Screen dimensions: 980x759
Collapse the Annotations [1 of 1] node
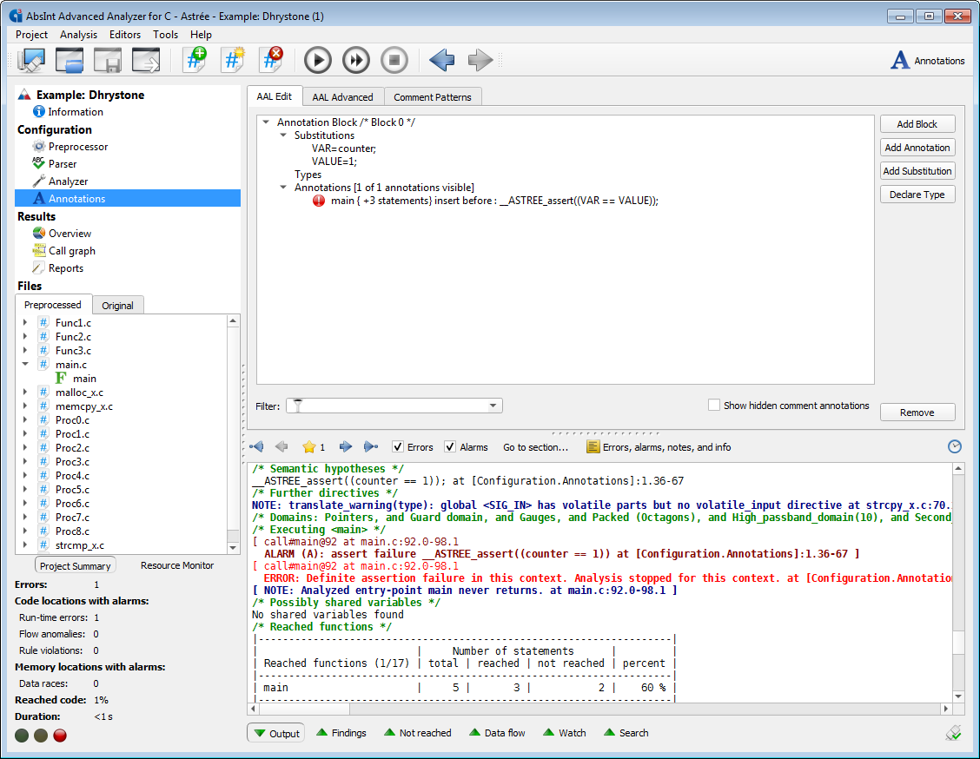[283, 188]
